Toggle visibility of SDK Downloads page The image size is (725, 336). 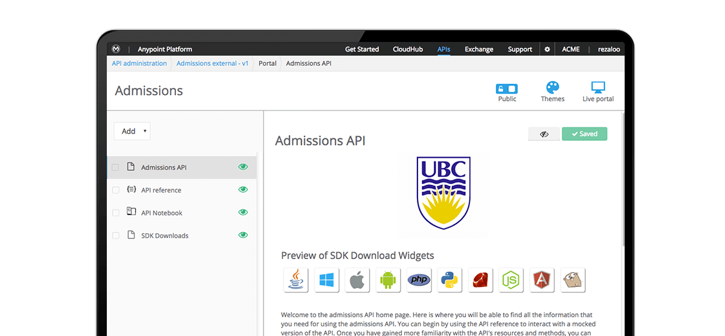pyautogui.click(x=243, y=235)
